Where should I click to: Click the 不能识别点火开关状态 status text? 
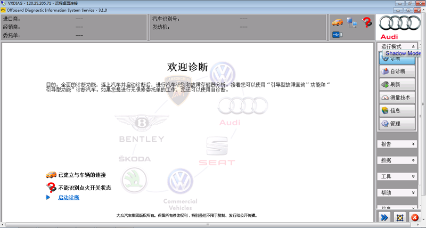(85, 188)
